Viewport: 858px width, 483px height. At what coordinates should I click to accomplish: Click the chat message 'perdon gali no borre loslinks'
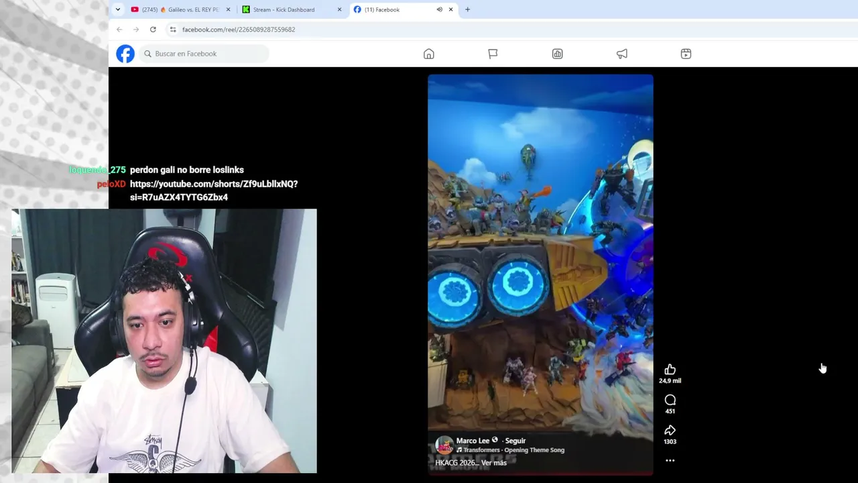[187, 170]
